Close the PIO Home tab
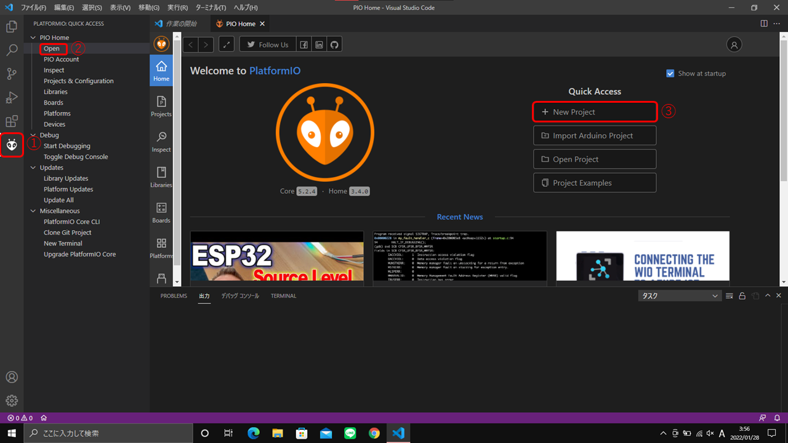 click(262, 24)
